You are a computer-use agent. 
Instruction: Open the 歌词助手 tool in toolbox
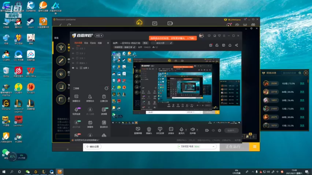point(104,124)
